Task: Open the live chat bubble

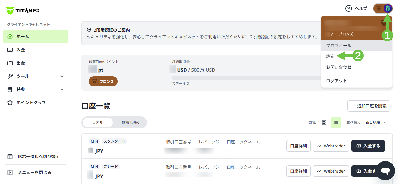Action: click(x=386, y=171)
